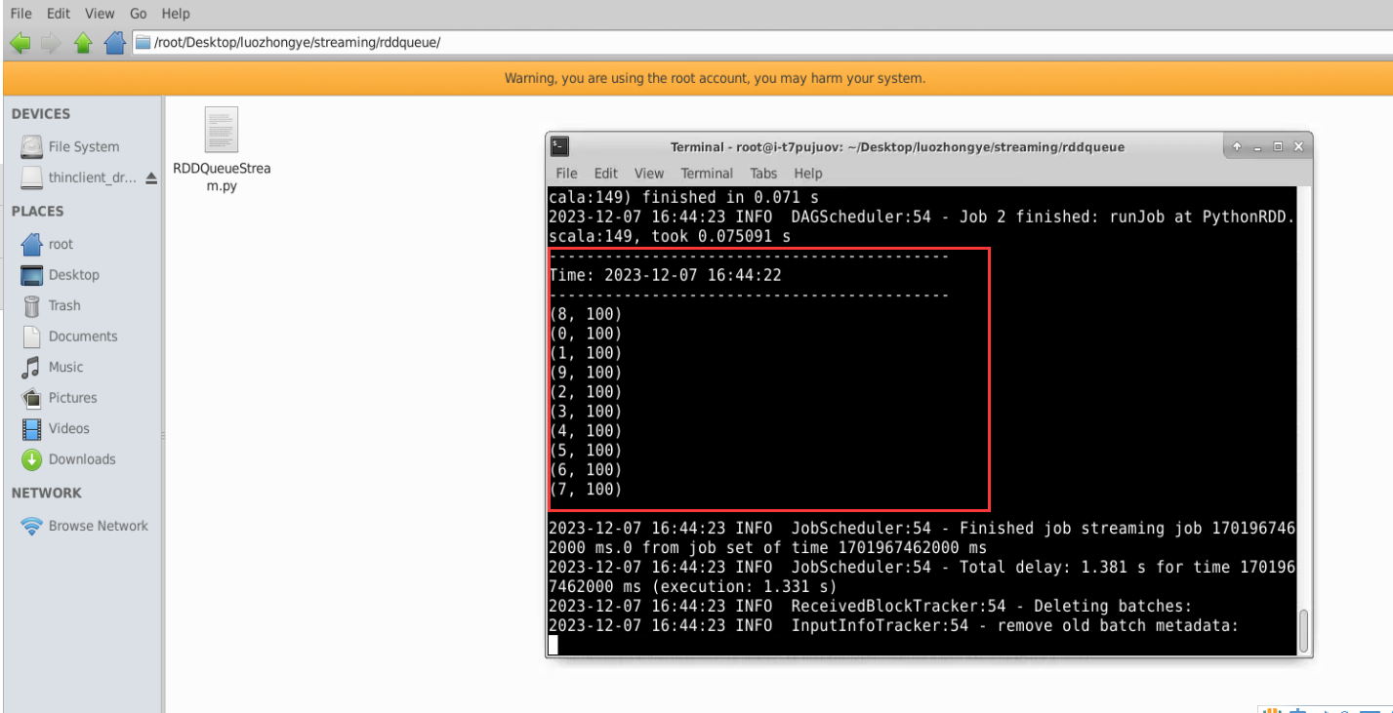Click the 'ReceivedBlockTracker:54 - Deleting batches' line
Image resolution: width=1393 pixels, height=713 pixels.
point(871,607)
